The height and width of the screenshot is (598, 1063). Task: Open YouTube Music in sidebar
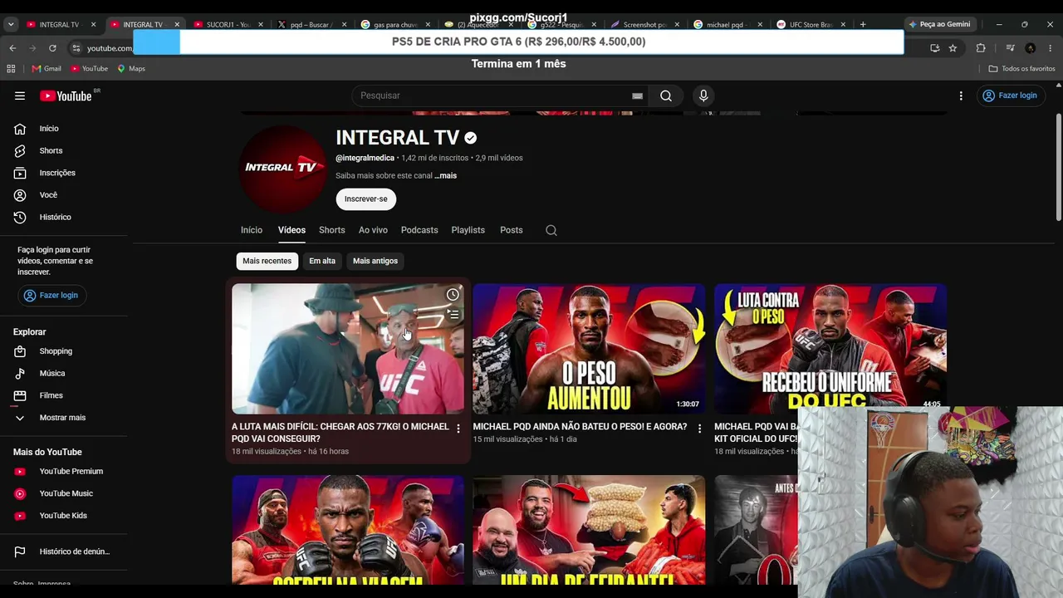click(x=66, y=493)
